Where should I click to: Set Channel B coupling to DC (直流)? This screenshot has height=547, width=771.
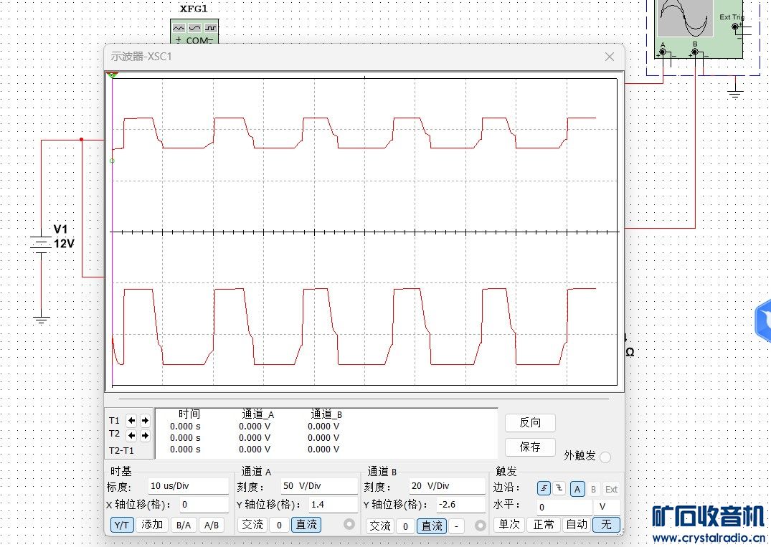pyautogui.click(x=432, y=525)
